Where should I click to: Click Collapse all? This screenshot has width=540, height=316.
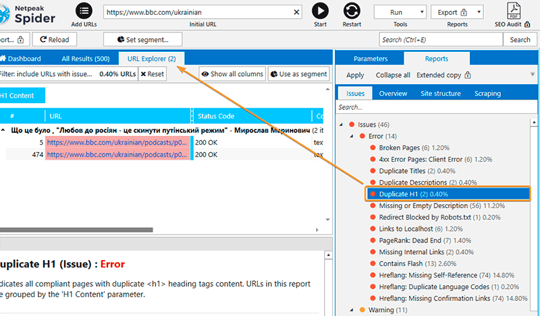coord(393,75)
